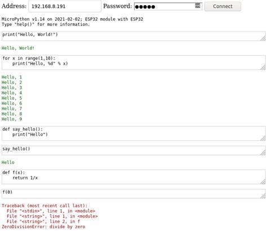The image size is (267, 231).
Task: Click the lone green "Hello" output
Action: tap(8, 162)
